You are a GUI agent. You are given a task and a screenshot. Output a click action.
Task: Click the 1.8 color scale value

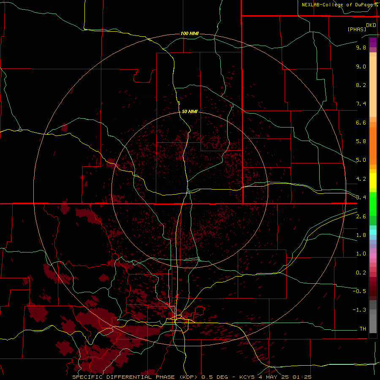361,235
